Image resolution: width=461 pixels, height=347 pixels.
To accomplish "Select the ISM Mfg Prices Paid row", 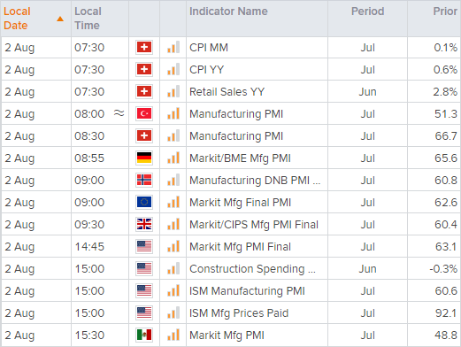I will click(x=231, y=312).
